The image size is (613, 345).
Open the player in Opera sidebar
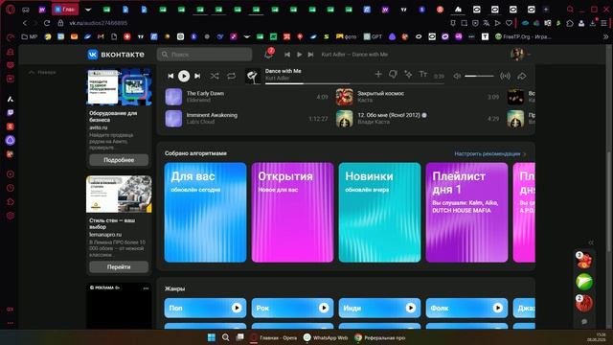tap(11, 174)
